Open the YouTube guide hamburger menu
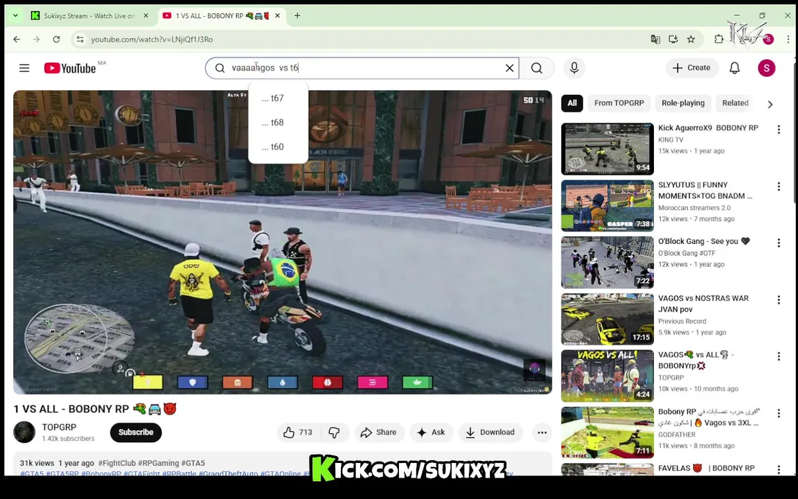 click(x=24, y=68)
